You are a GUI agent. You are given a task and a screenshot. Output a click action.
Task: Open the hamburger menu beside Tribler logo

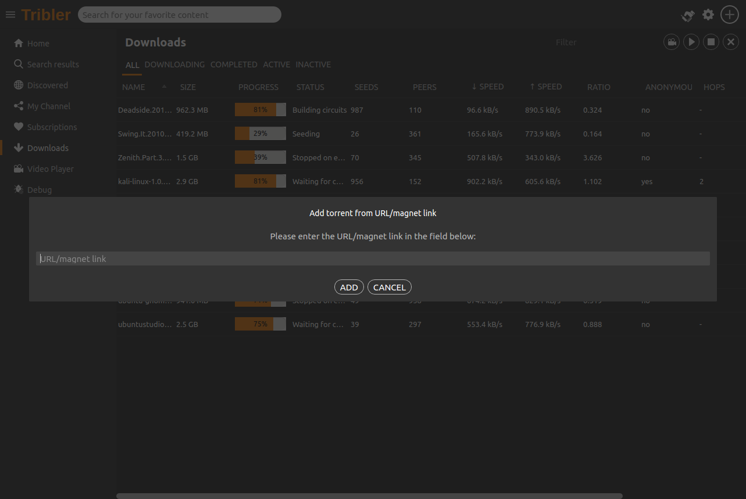tap(10, 15)
